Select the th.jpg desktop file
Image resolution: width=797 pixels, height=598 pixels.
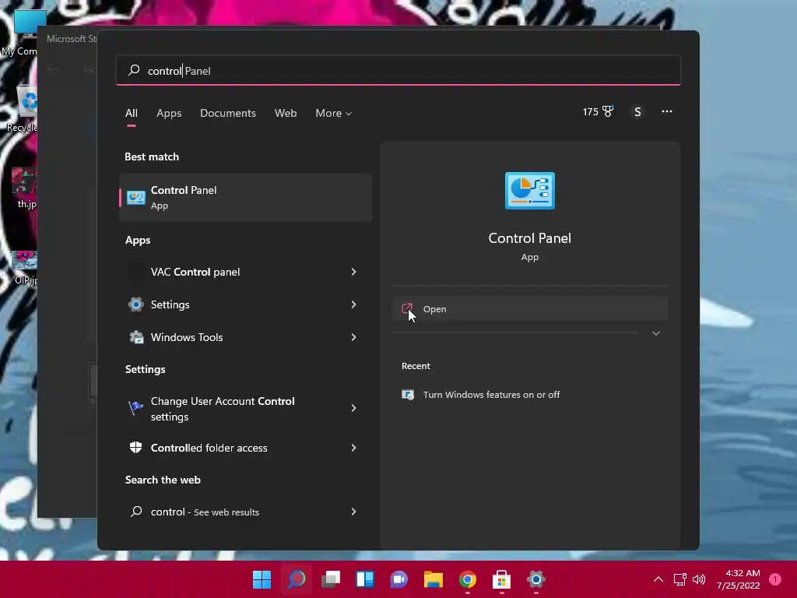[x=24, y=188]
